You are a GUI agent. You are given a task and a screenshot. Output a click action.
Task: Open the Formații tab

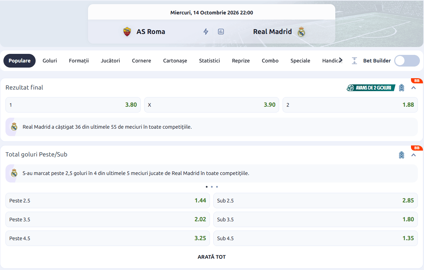coord(79,61)
